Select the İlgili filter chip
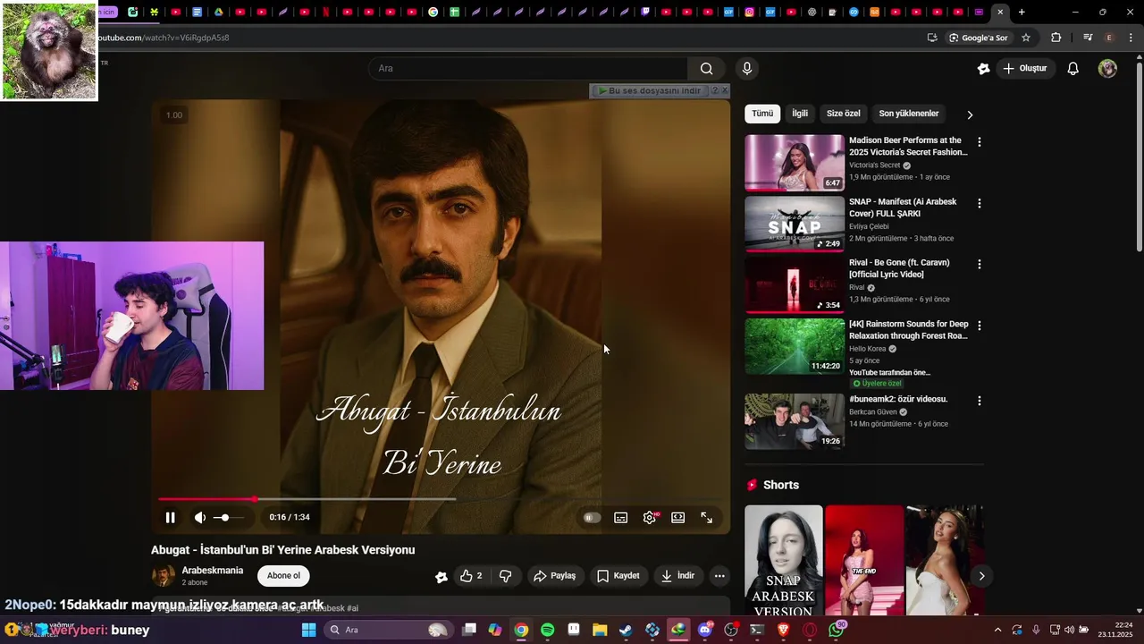Image resolution: width=1144 pixels, height=644 pixels. 800,114
